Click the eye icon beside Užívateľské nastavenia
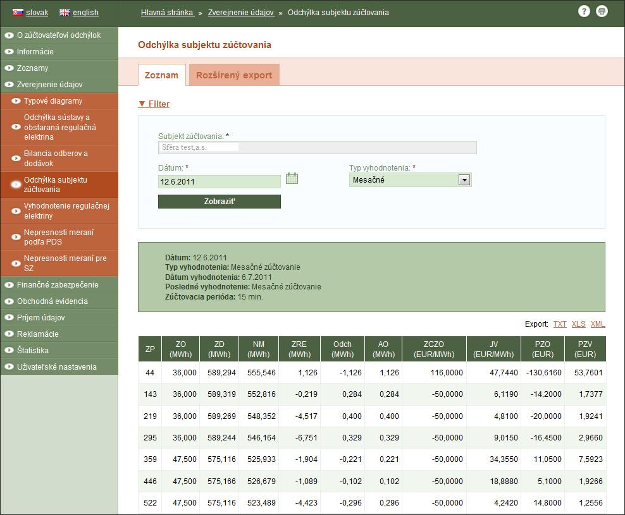This screenshot has width=625, height=515. 9,367
